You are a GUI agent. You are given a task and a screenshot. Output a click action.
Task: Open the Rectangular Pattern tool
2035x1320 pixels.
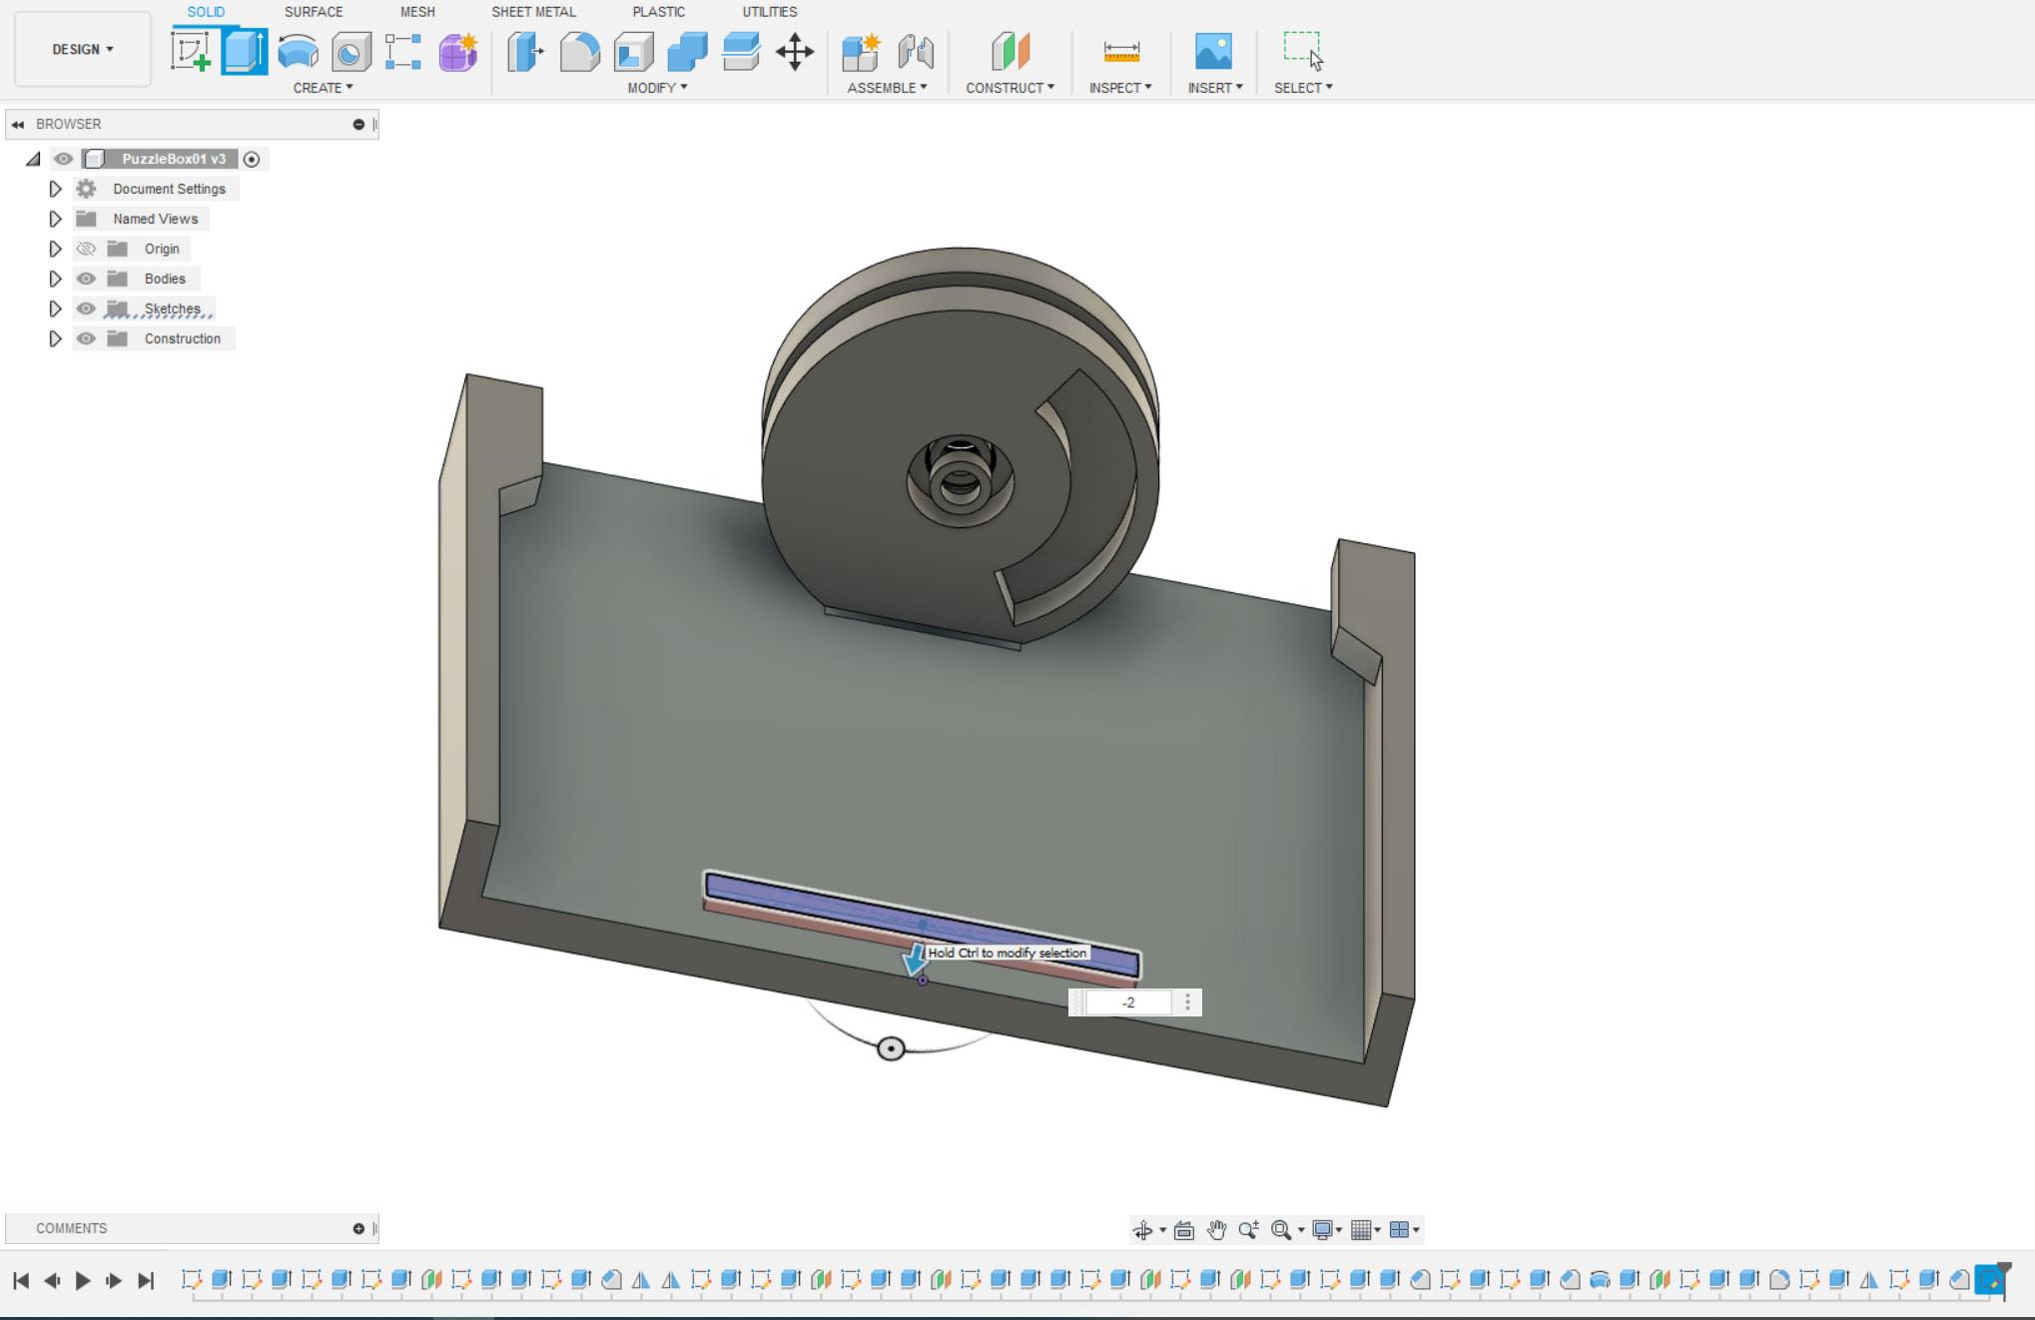click(403, 51)
